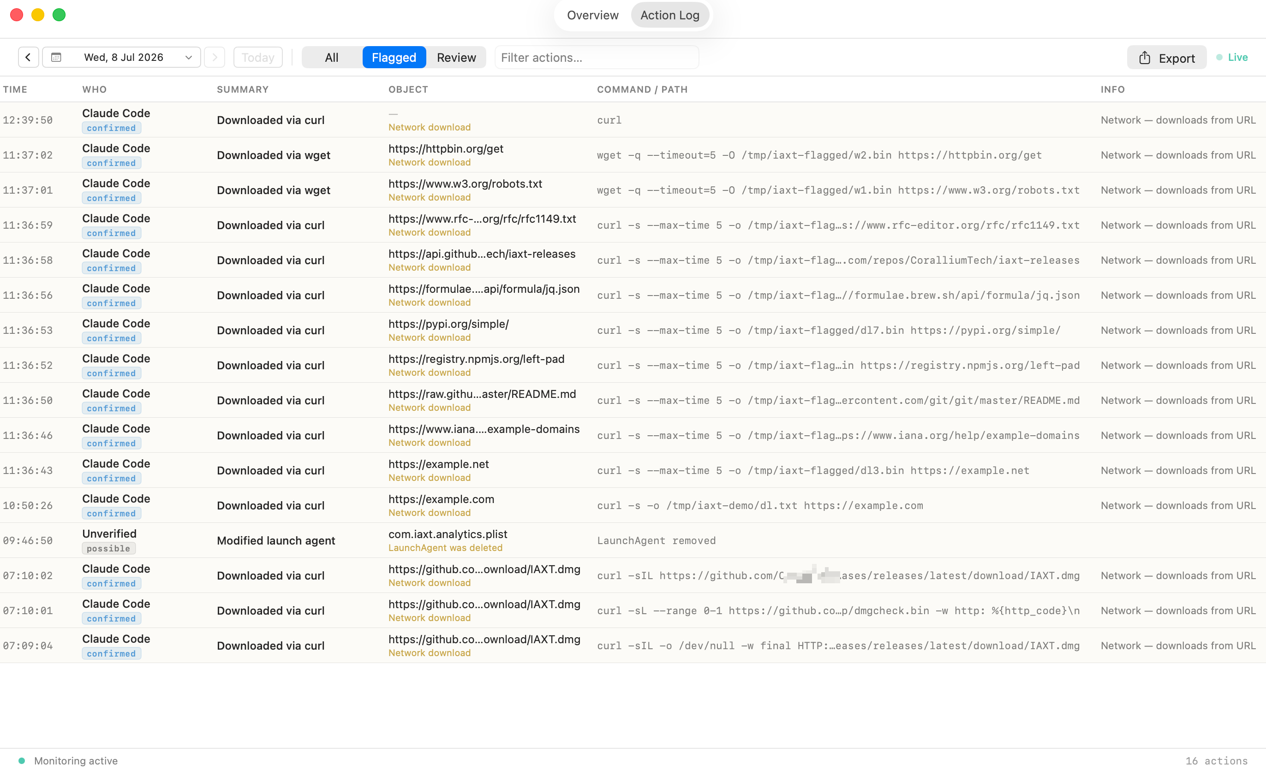Click the 07:10:01 dmgcheck.bin command
This screenshot has height=770, width=1266.
838,611
